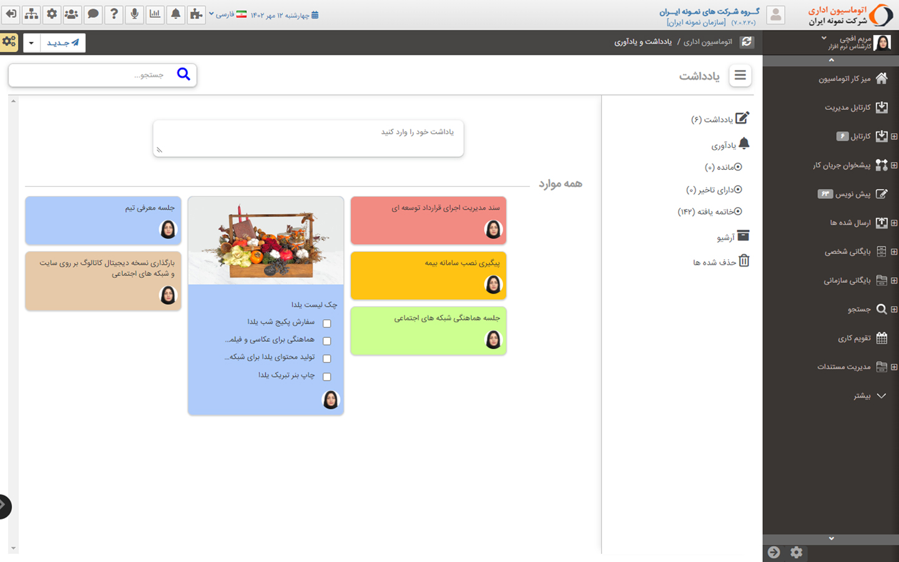The width and height of the screenshot is (899, 562).
Task: Open the dropdown arrow beside جدید button
Action: click(31, 43)
